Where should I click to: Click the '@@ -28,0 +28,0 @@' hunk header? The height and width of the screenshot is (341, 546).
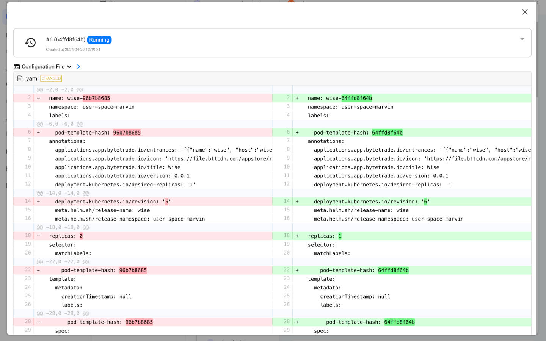63,313
